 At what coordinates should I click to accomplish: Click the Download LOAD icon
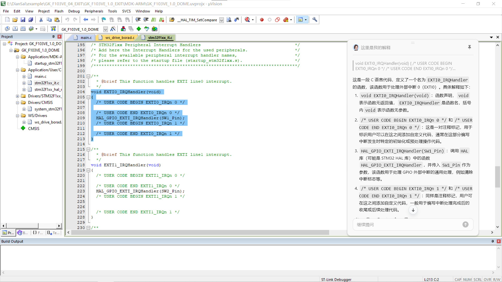[x=53, y=29]
